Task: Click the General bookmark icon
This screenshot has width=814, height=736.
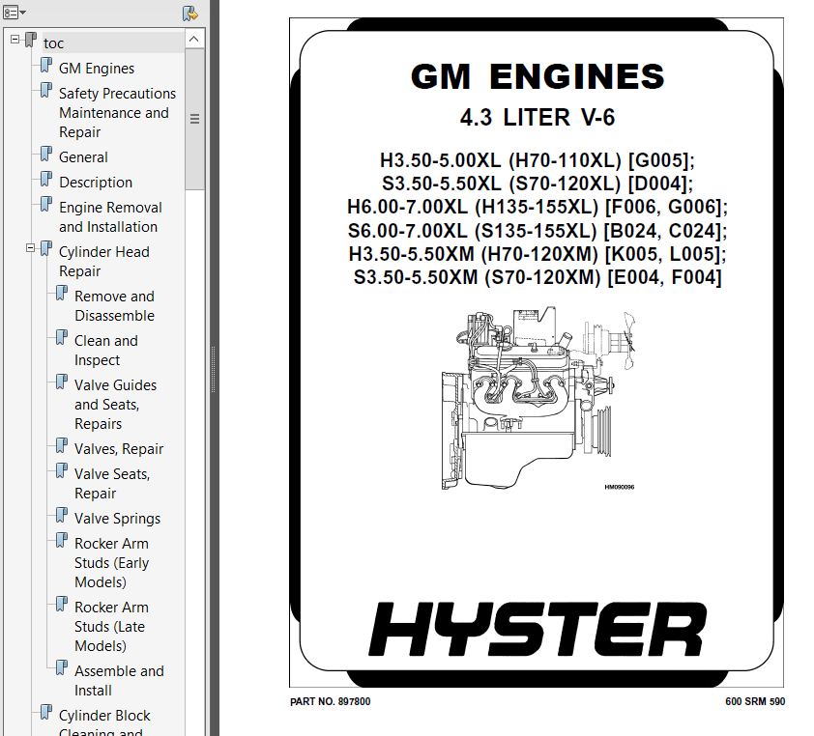Action: tap(46, 154)
